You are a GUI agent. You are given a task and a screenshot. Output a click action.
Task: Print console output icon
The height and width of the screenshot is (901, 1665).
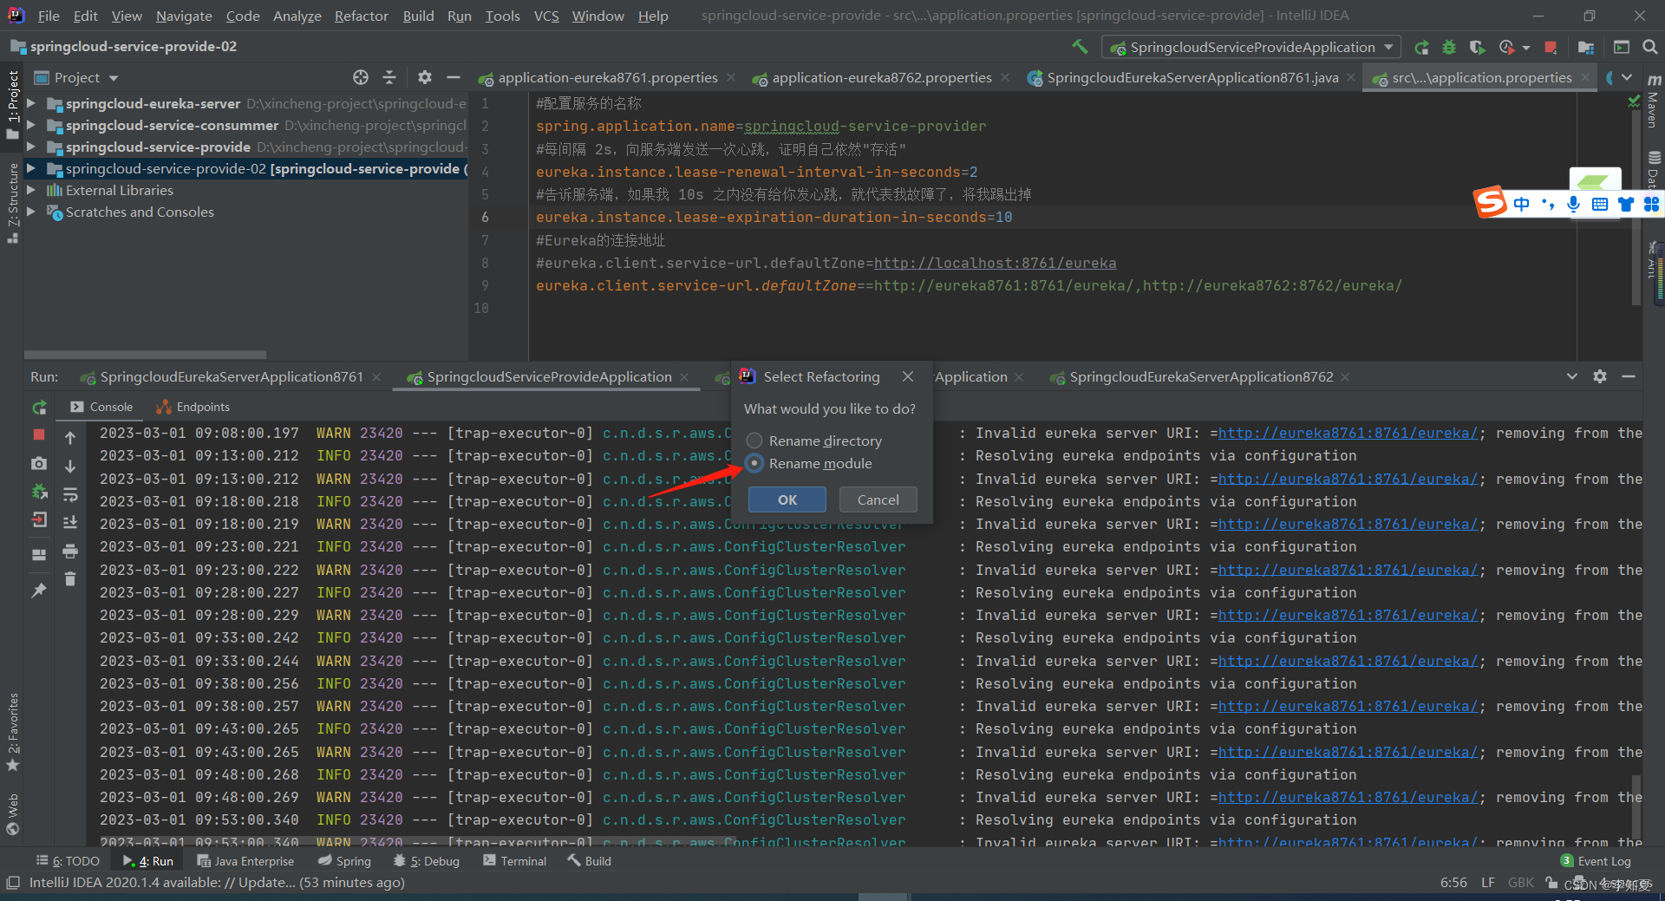pyautogui.click(x=70, y=551)
